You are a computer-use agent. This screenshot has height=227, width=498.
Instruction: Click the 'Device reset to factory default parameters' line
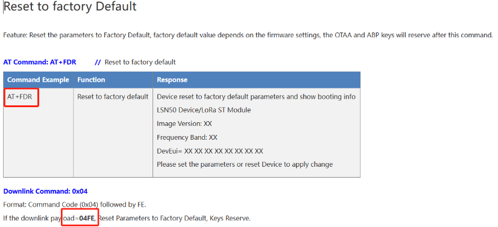click(x=256, y=97)
